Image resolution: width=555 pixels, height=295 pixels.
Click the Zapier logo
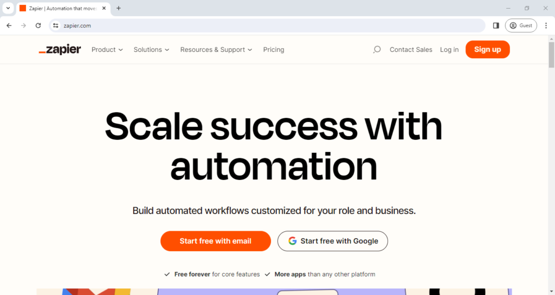(x=60, y=50)
